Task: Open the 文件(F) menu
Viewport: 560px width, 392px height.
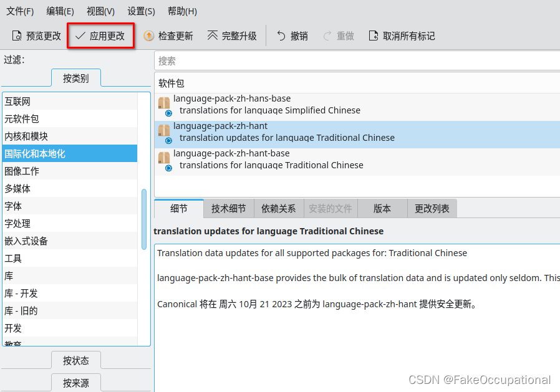Action: pyautogui.click(x=20, y=11)
